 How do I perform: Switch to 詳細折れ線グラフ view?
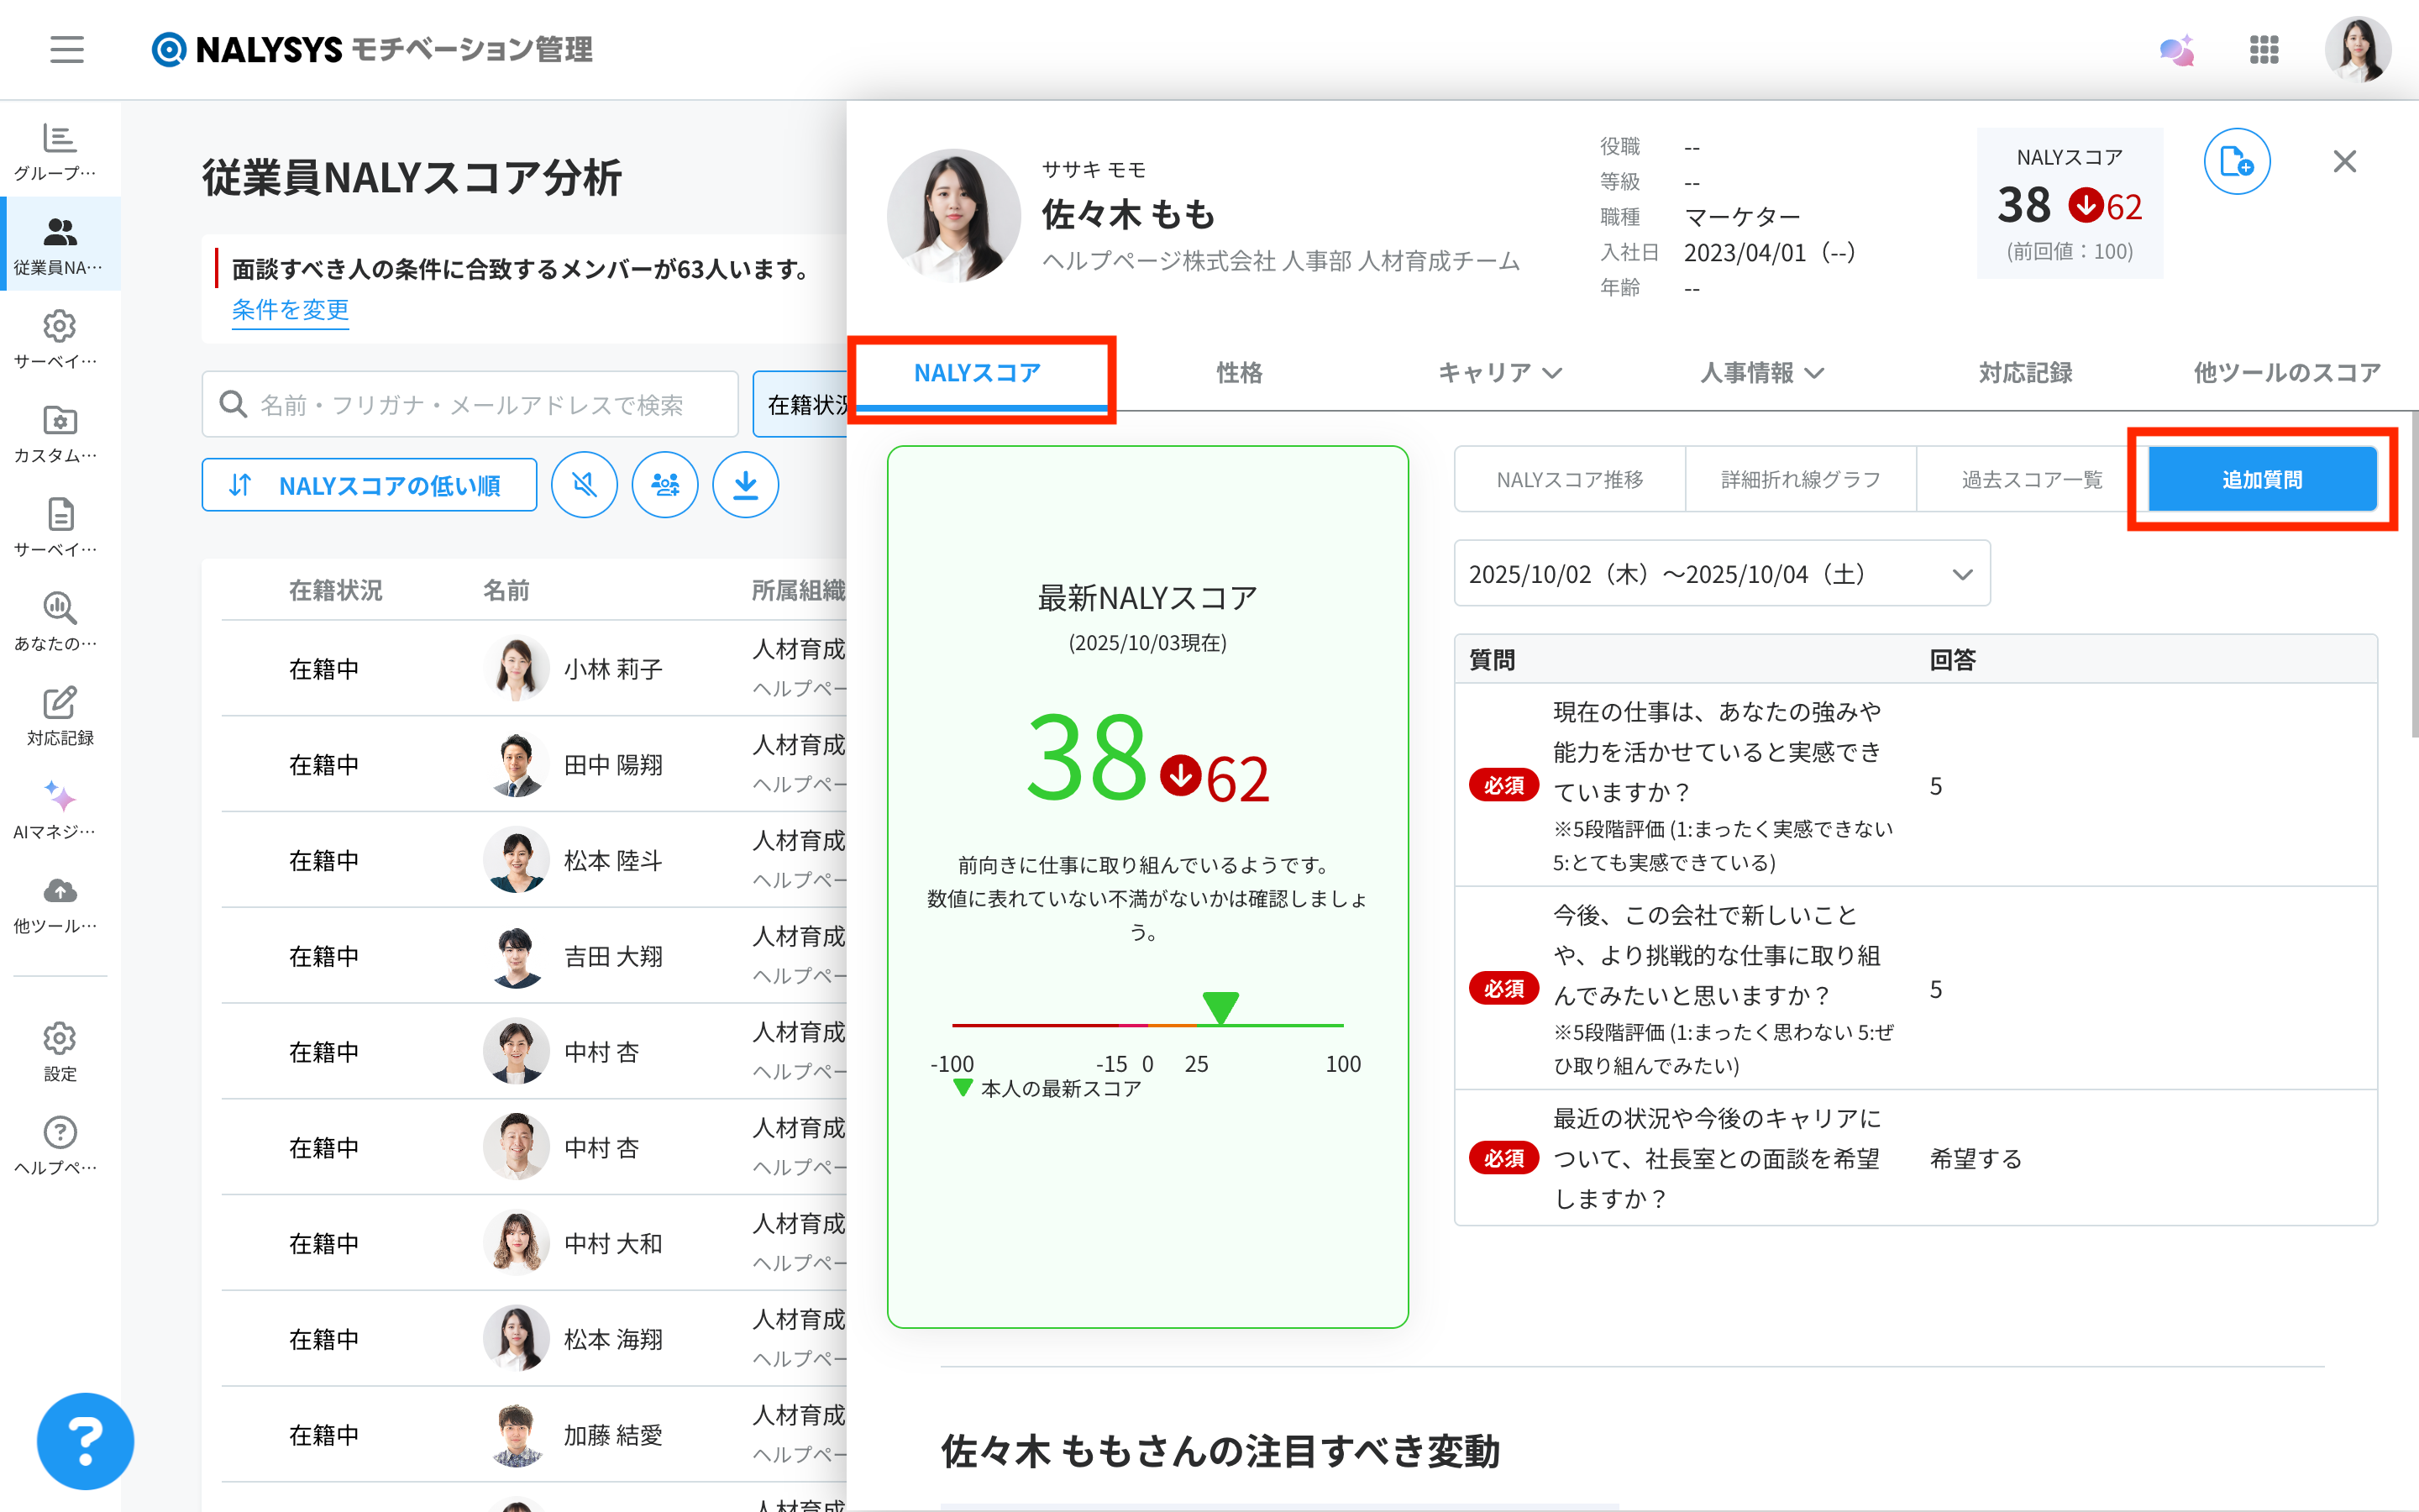pos(1800,480)
